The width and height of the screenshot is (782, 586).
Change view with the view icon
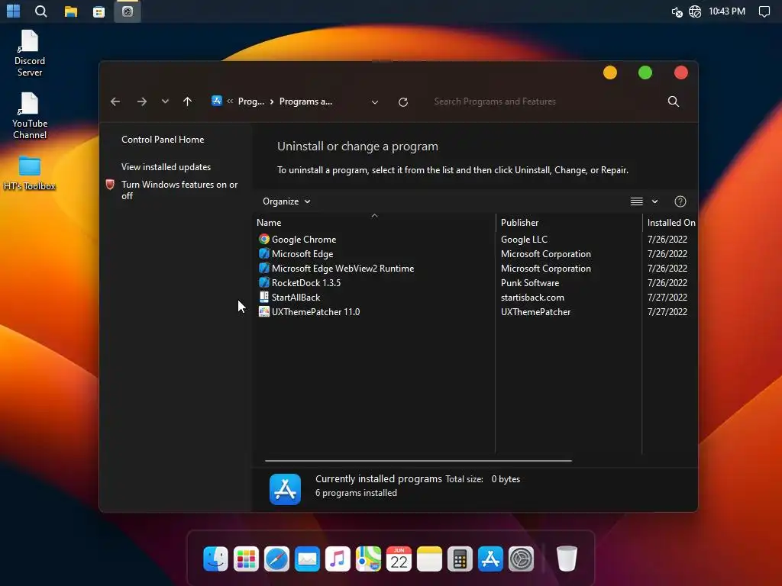[636, 201]
